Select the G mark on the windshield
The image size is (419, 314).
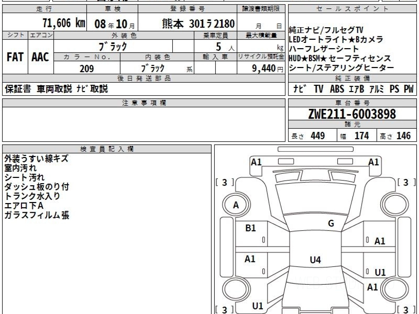coord(331,224)
